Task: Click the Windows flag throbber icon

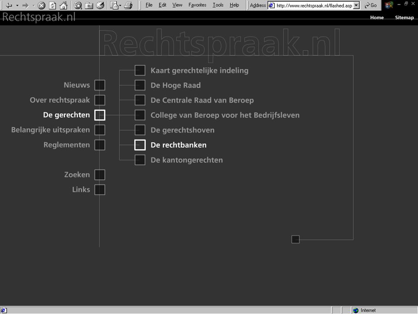Action: [x=389, y=5]
